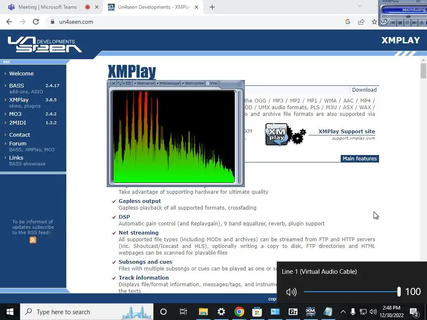The height and width of the screenshot is (320, 427).
Task: Click the Gapless output feature heading
Action: coord(140,201)
